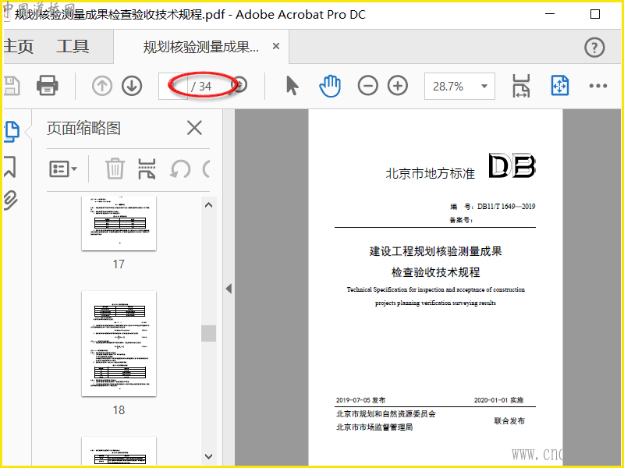Open the Bookmarks panel icon
Viewport: 624px width, 468px height.
coord(10,167)
